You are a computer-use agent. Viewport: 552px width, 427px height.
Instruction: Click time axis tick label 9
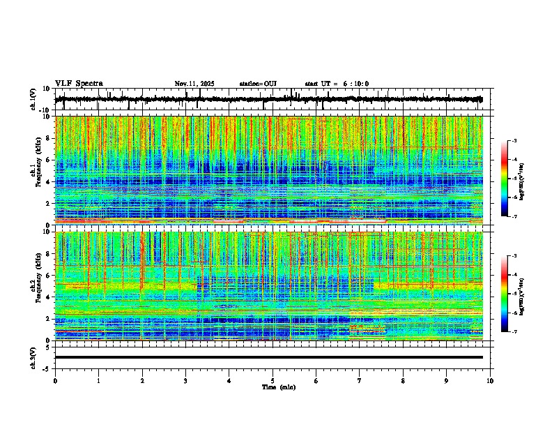pos(446,381)
